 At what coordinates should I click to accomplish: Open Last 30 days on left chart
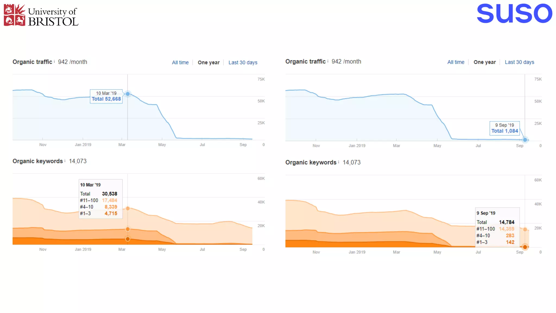click(243, 62)
